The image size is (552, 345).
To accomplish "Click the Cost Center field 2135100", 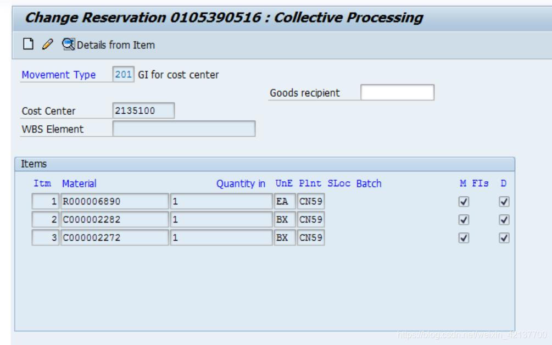I will [143, 110].
